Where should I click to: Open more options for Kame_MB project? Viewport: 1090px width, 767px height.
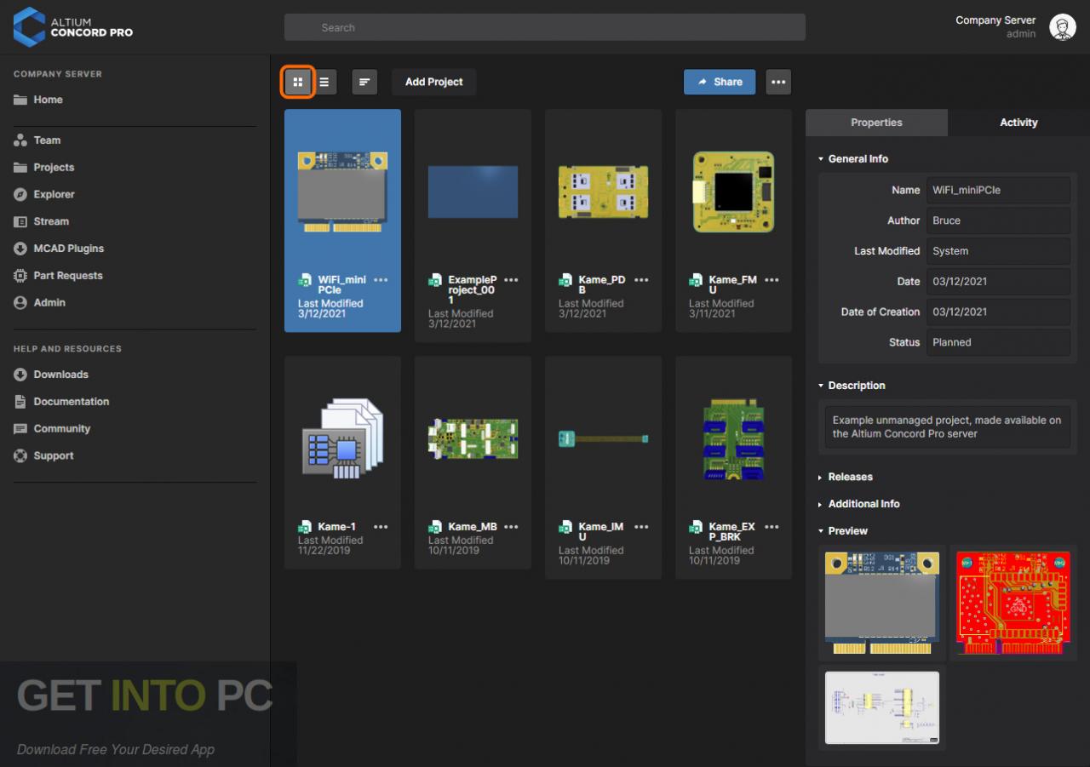click(511, 527)
